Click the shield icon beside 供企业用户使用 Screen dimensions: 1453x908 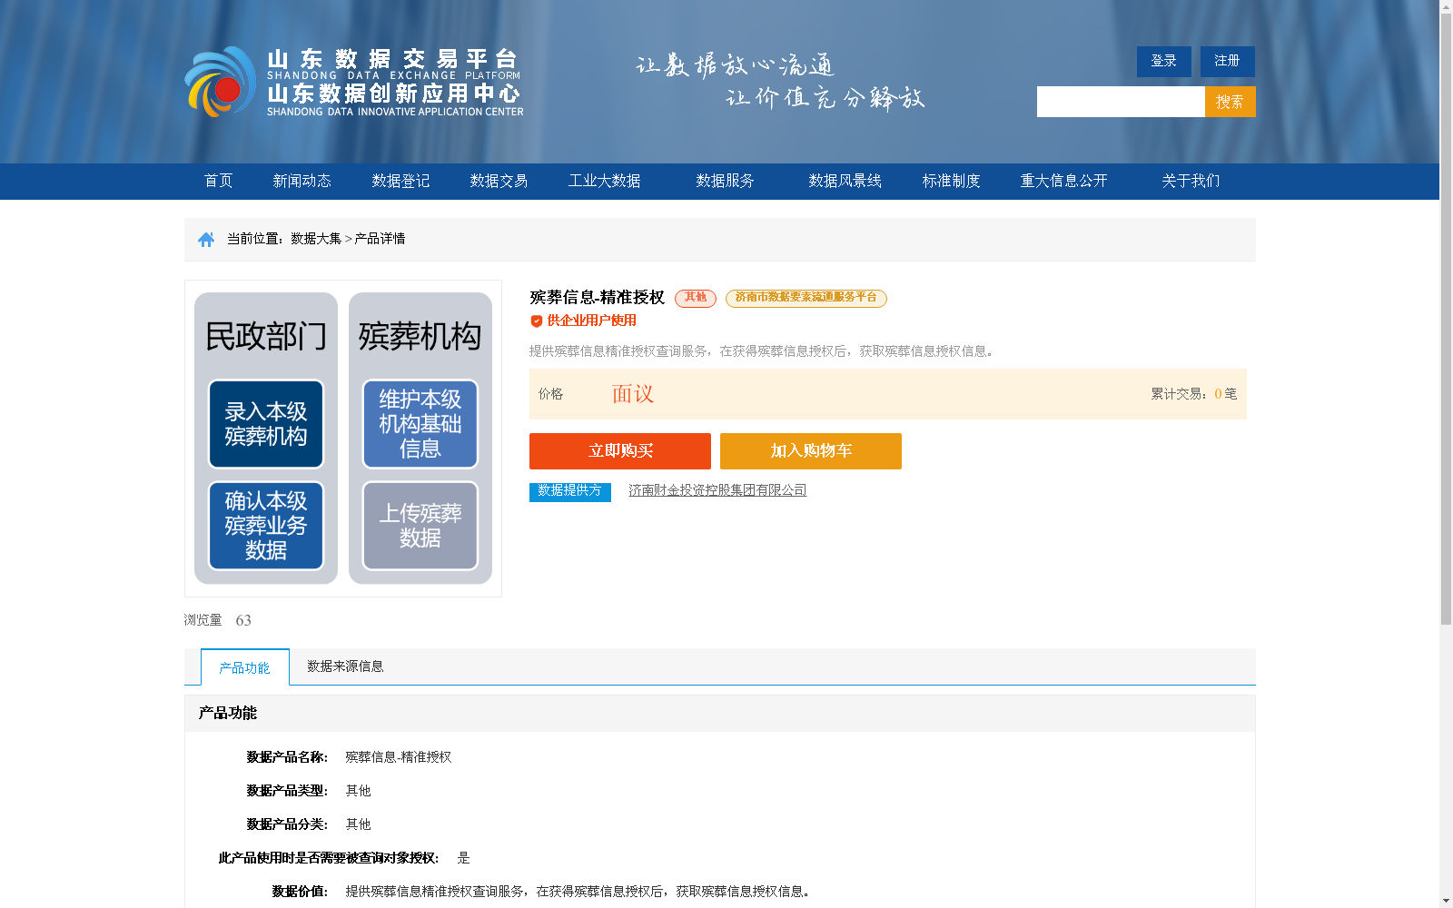point(537,321)
